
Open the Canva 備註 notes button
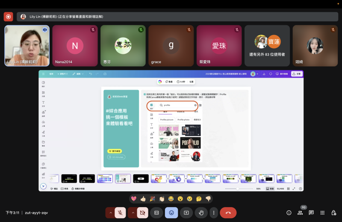54,189
